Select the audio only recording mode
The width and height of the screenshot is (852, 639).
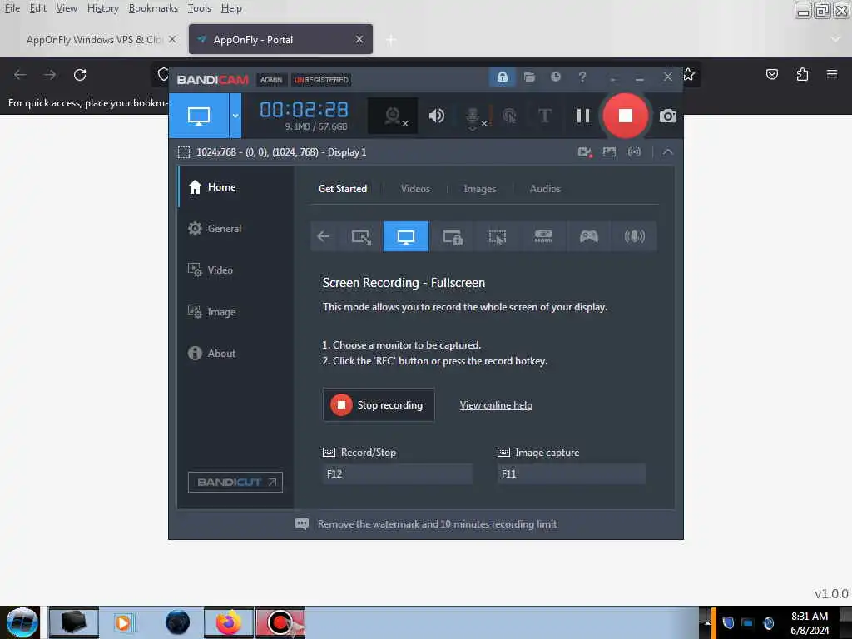pos(634,236)
